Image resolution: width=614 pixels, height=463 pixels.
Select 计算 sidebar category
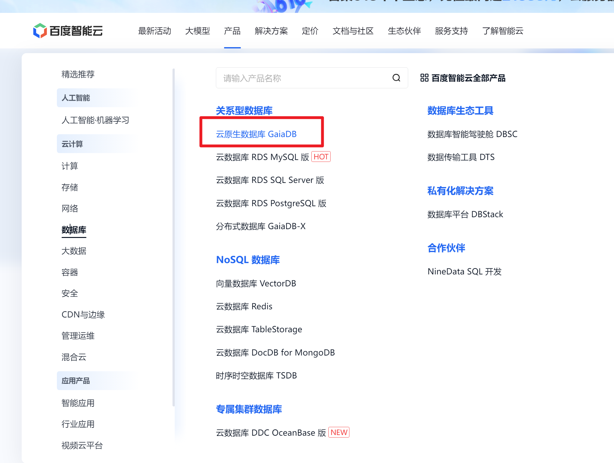tap(69, 166)
